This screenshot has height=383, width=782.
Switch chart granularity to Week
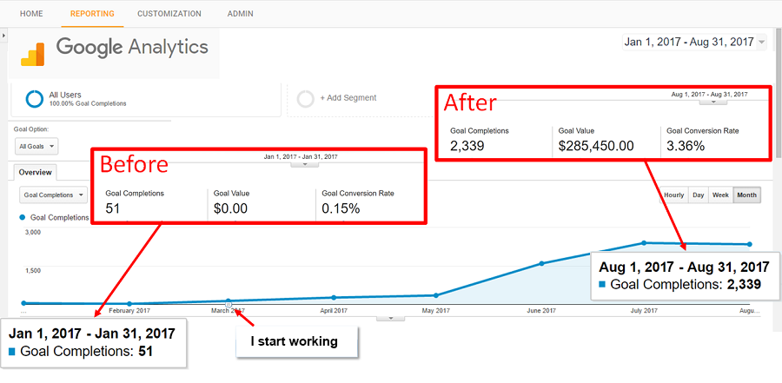(720, 195)
